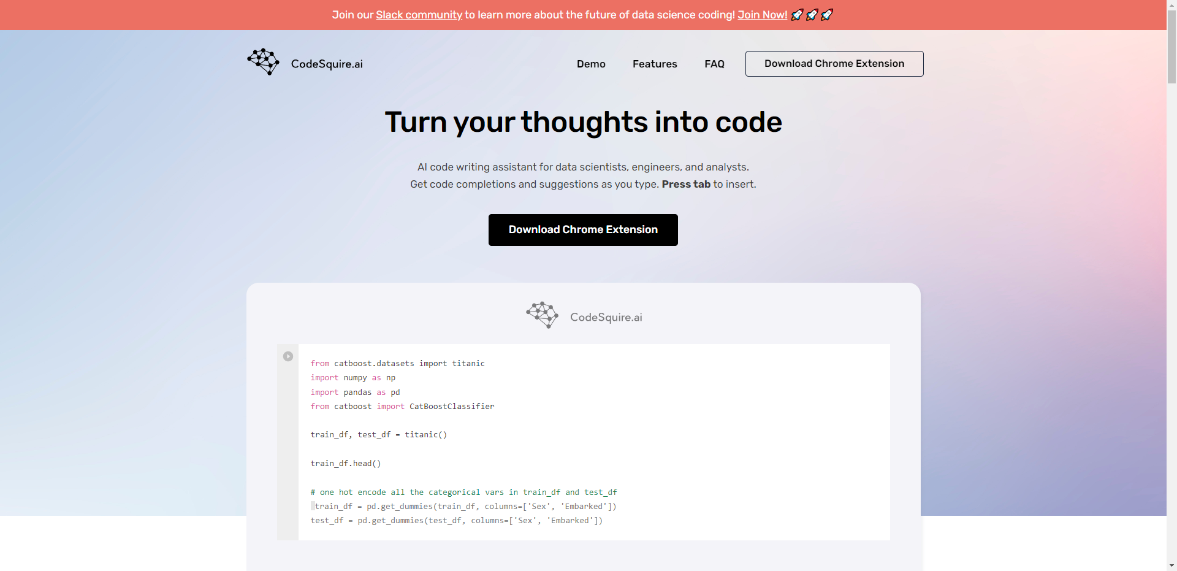Image resolution: width=1177 pixels, height=571 pixels.
Task: Click the line 'train_df.head()'
Action: pos(346,464)
